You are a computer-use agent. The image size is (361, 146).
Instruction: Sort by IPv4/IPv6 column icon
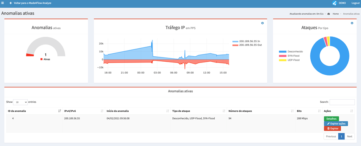(x=102, y=111)
